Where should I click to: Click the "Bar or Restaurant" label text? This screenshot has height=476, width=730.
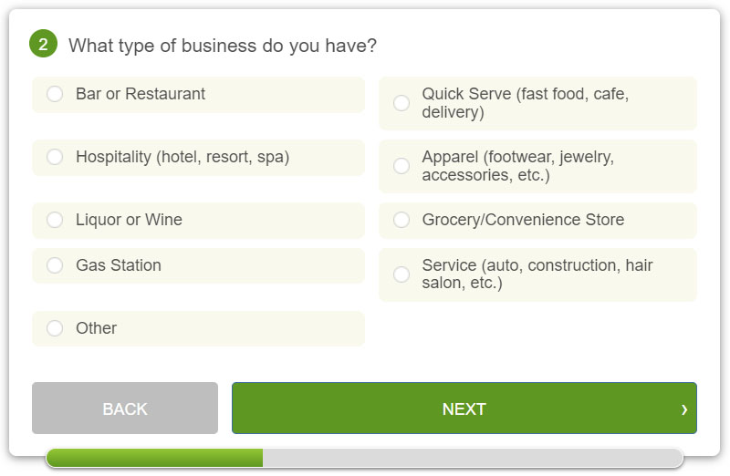(x=141, y=94)
